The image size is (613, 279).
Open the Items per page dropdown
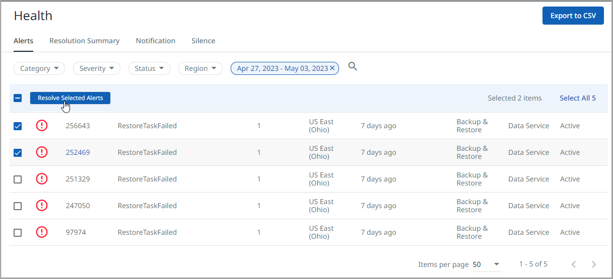point(486,264)
